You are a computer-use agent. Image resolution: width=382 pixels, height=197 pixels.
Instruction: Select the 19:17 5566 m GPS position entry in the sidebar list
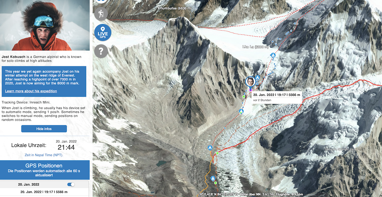[x=44, y=192]
